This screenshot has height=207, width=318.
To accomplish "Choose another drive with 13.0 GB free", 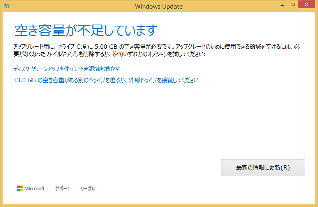I will [106, 80].
